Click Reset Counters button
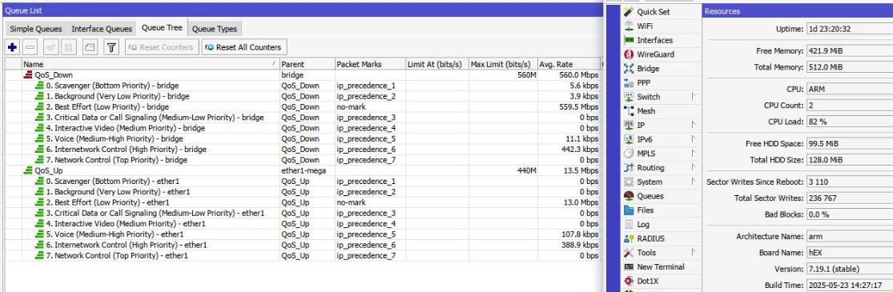The width and height of the screenshot is (893, 292). click(x=162, y=47)
